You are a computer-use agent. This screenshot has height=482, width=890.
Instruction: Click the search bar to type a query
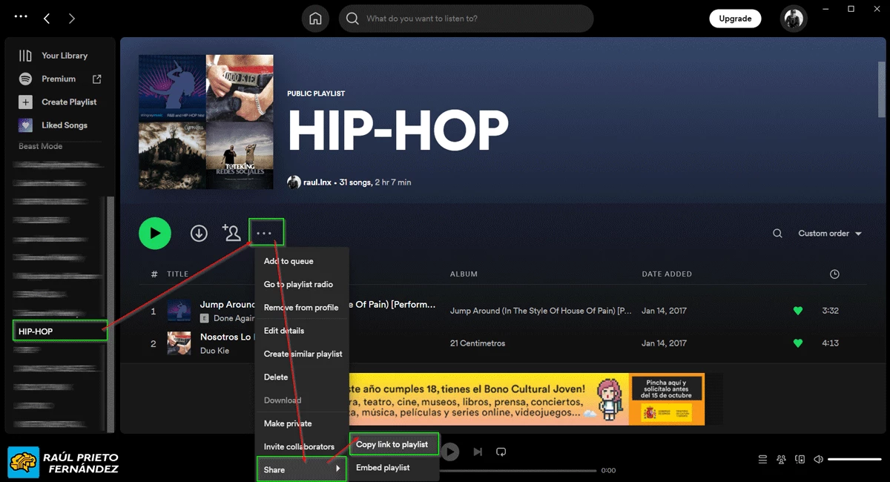pos(466,19)
